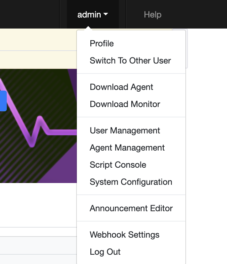The height and width of the screenshot is (264, 227).
Task: Click the caret arrow beside admin
Action: pos(106,14)
